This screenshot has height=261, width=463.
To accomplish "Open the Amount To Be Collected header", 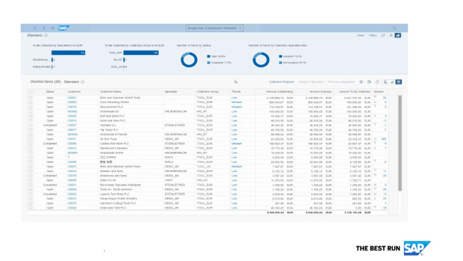I will click(353, 92).
